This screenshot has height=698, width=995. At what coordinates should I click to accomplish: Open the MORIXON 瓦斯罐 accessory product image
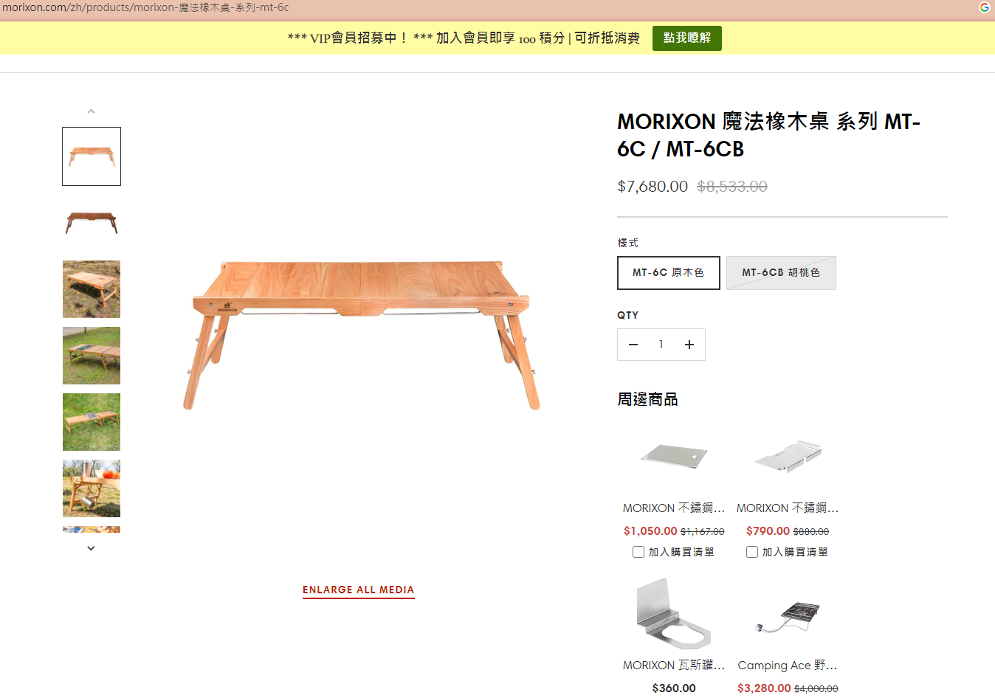(x=674, y=613)
